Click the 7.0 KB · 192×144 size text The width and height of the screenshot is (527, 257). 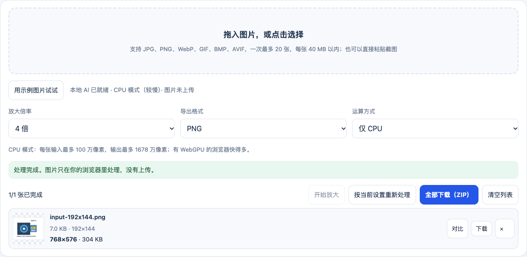pyautogui.click(x=72, y=229)
